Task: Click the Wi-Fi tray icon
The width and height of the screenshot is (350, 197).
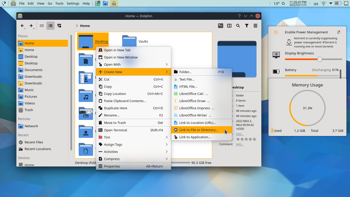Action: click(324, 3)
